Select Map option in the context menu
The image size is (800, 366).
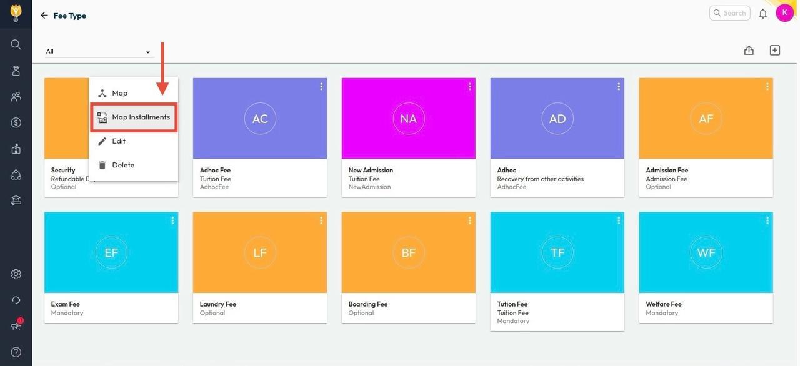tap(119, 93)
